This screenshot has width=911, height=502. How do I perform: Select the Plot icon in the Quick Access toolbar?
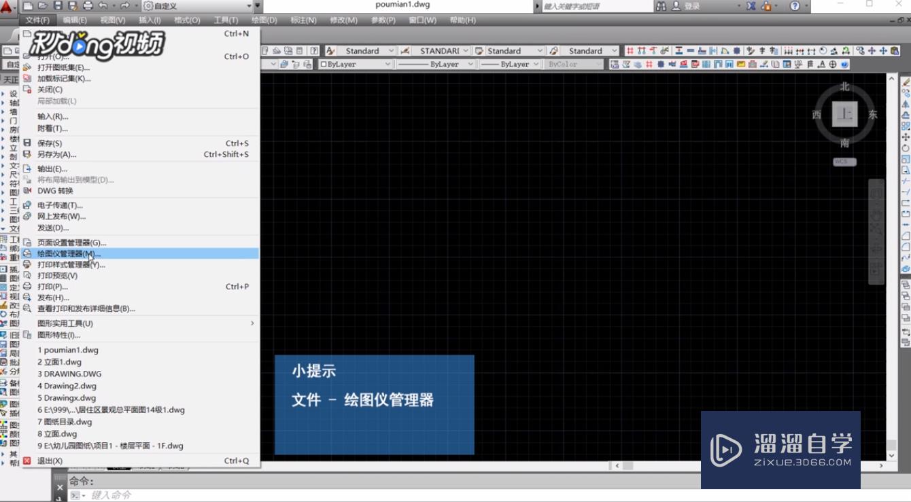[87, 5]
